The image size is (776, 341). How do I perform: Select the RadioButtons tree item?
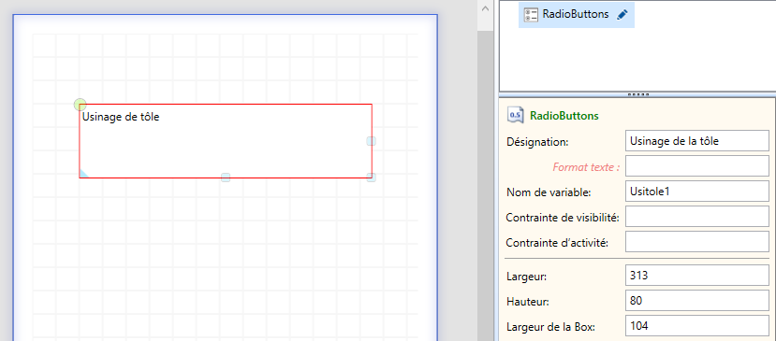coord(576,14)
